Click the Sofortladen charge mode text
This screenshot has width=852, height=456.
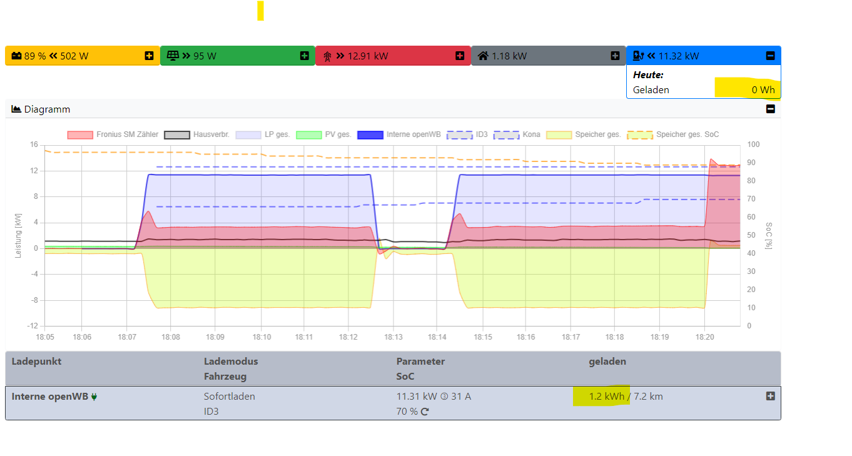coord(230,397)
